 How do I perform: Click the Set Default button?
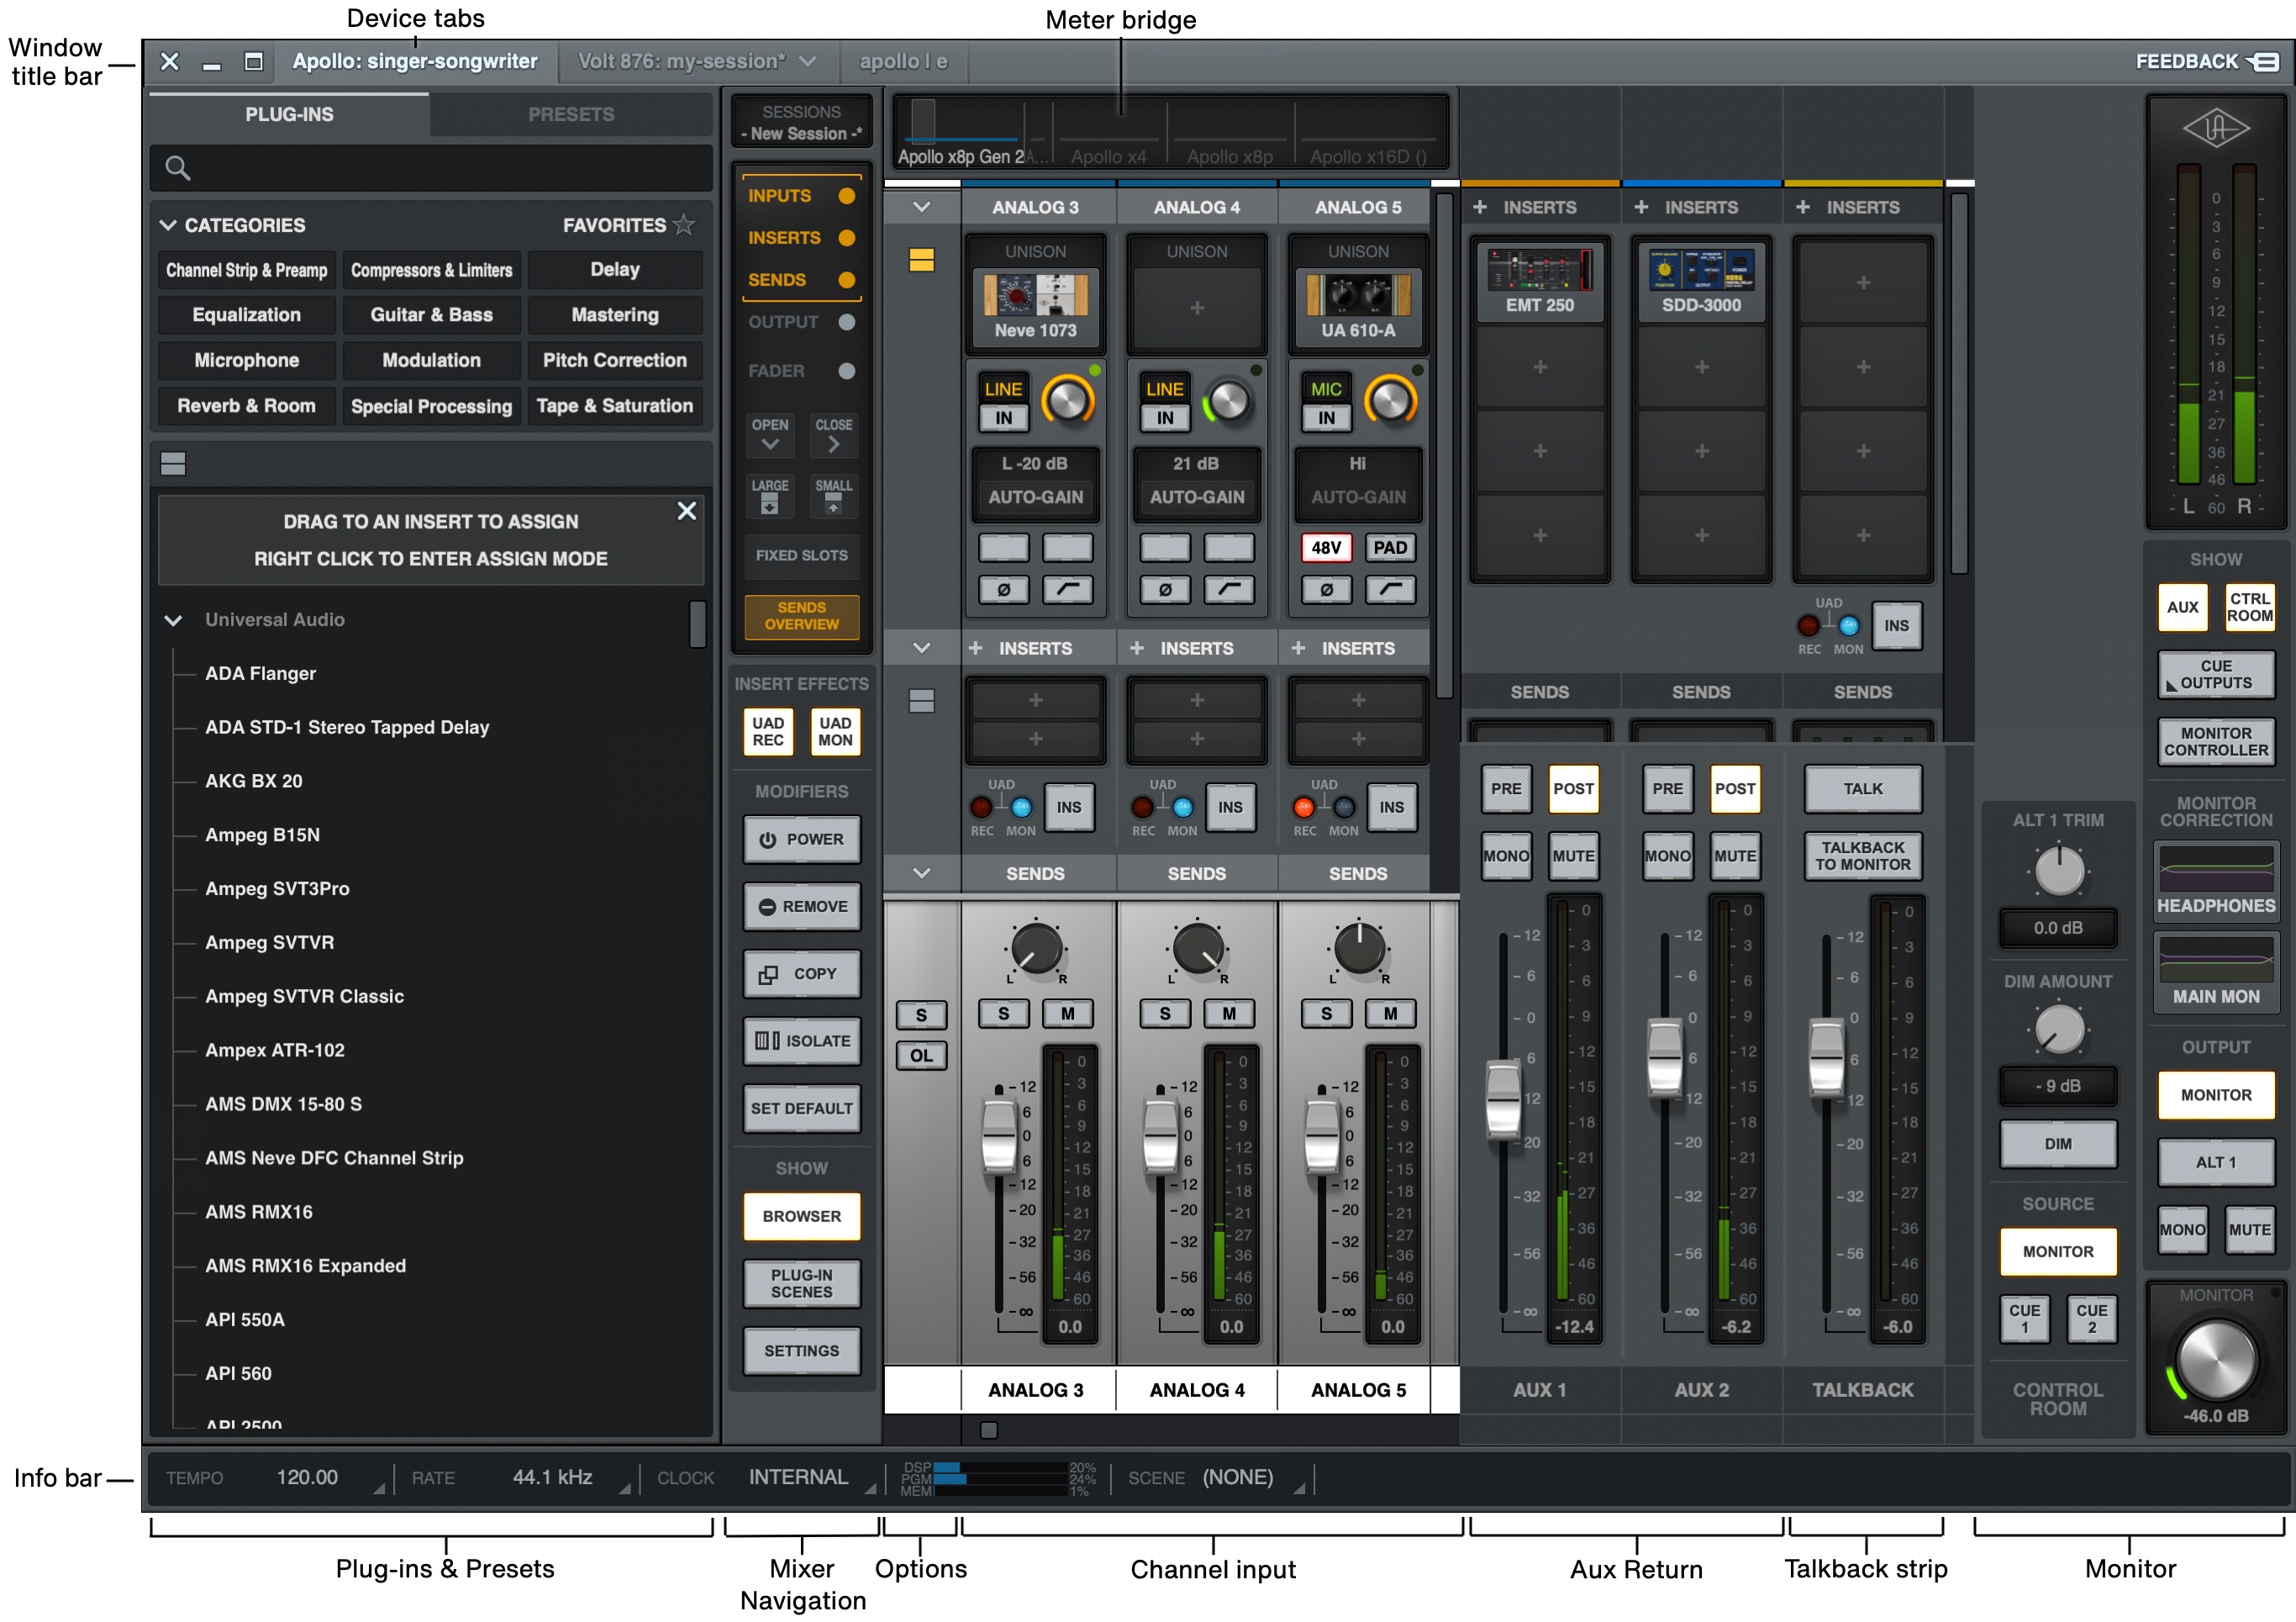(x=802, y=1108)
